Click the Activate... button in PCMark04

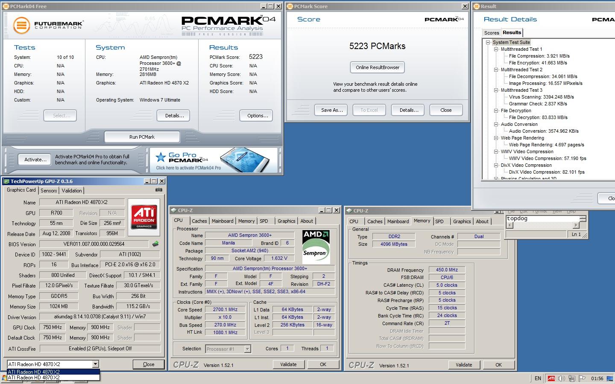(35, 160)
